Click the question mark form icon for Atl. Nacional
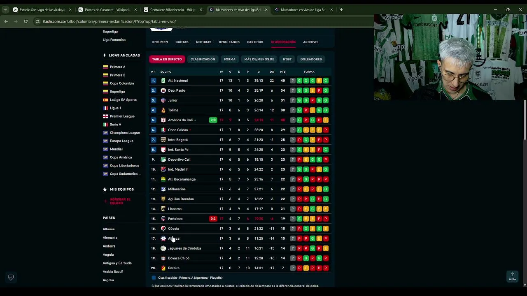527x296 pixels. pos(293,81)
